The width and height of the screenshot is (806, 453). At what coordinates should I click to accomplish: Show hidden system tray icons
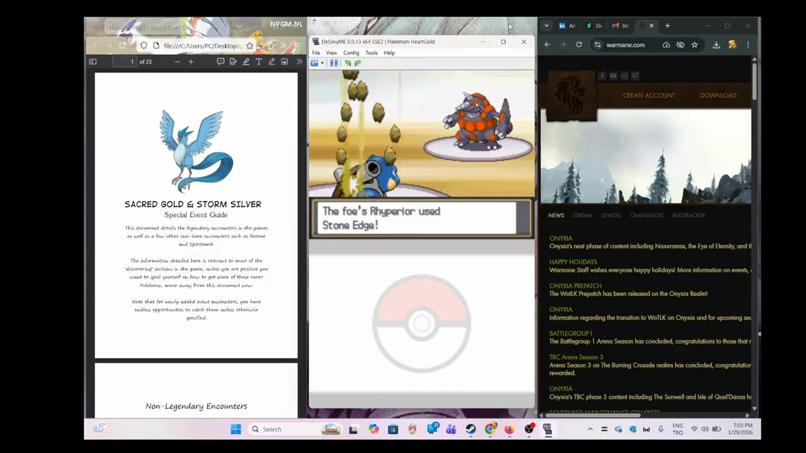pyautogui.click(x=590, y=429)
